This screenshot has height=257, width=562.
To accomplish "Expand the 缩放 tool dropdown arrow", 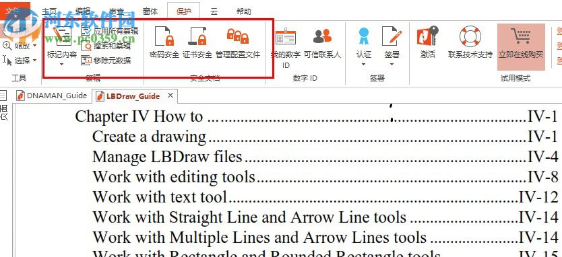I will coord(35,46).
